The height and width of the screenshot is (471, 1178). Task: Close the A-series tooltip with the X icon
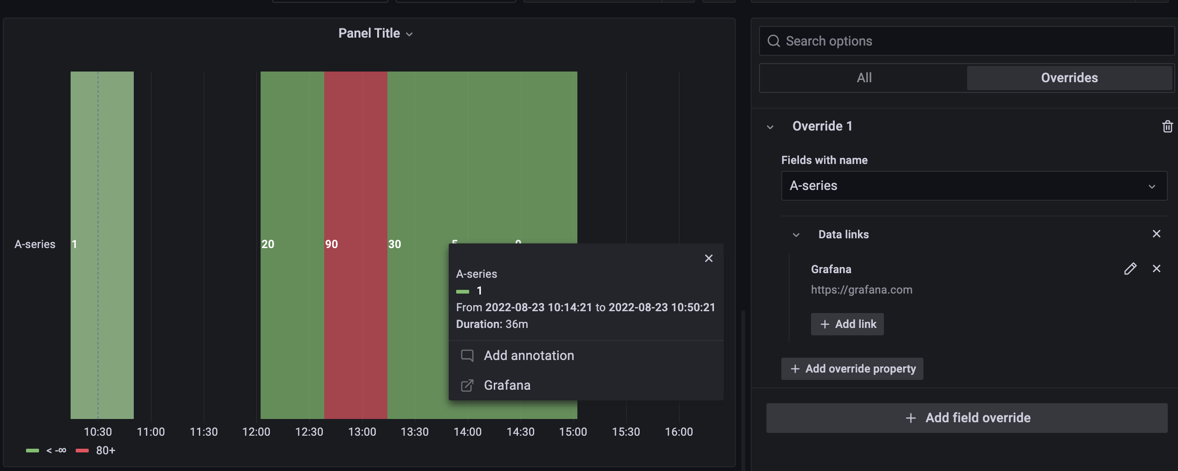(x=708, y=258)
